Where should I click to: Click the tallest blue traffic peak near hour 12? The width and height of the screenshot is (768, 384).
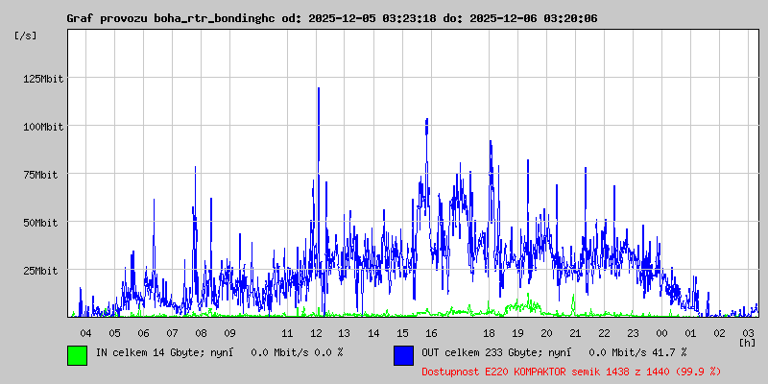[x=318, y=91]
